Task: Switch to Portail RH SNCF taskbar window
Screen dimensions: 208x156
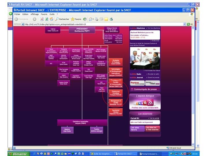Action: [125, 154]
